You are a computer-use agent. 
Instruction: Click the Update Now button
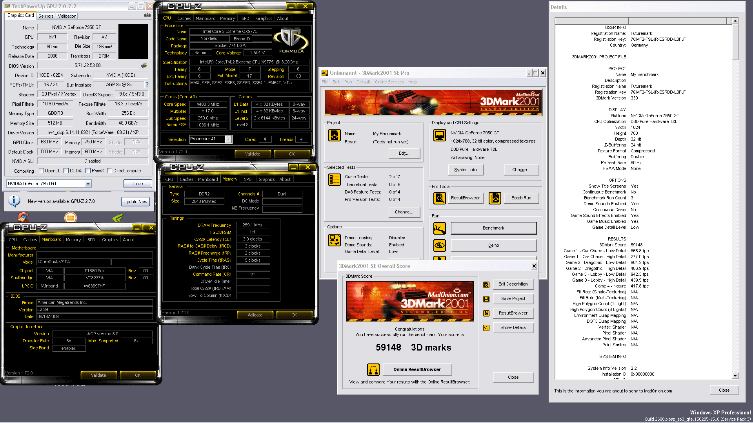pyautogui.click(x=135, y=202)
